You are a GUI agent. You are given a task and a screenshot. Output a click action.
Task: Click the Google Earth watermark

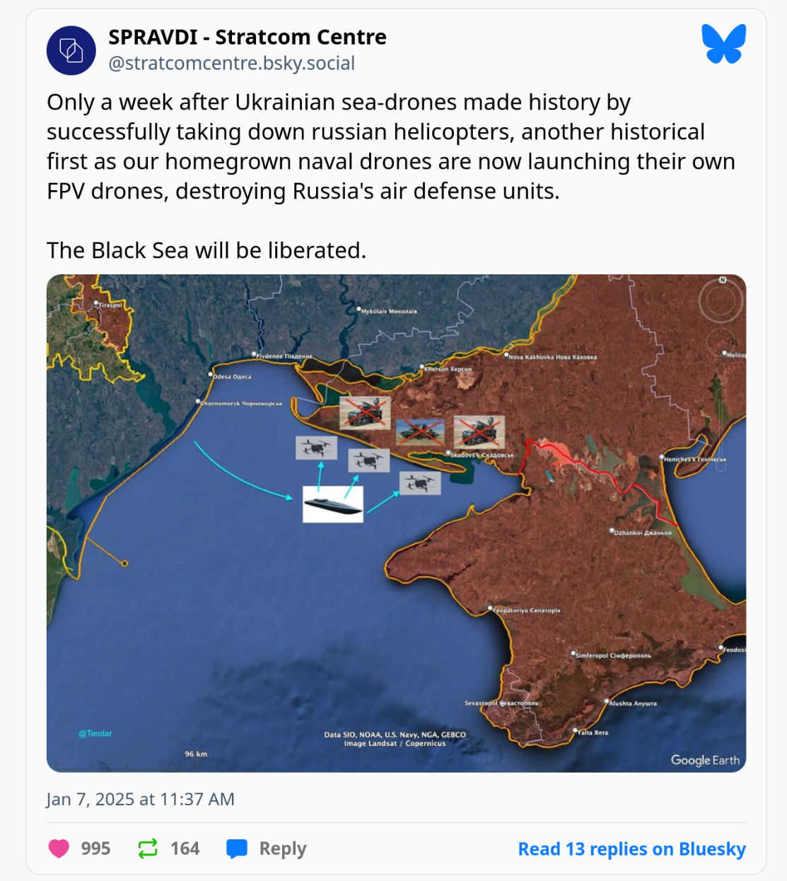(705, 760)
